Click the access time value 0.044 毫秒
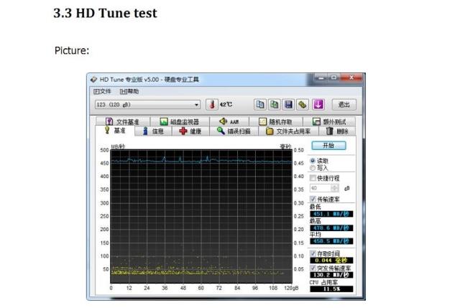This screenshot has width=460, height=308. tap(331, 260)
